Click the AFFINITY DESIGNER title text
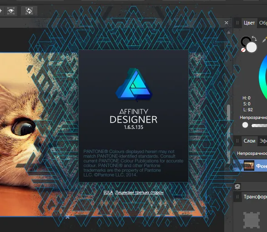267x232 pixels. coord(134,116)
